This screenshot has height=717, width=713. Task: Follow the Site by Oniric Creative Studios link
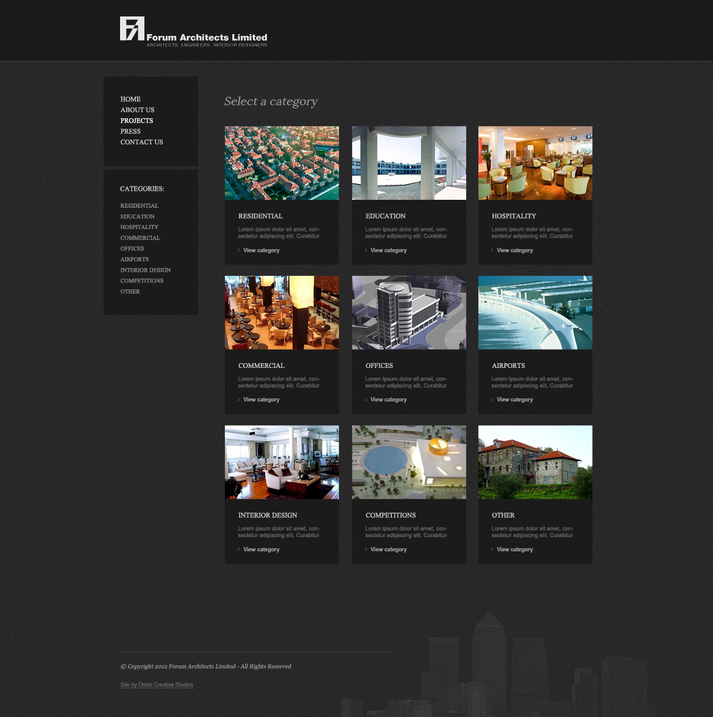[x=157, y=685]
